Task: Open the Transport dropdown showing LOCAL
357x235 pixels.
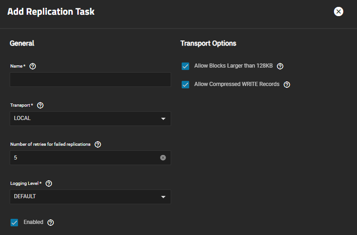Action: (x=87, y=119)
